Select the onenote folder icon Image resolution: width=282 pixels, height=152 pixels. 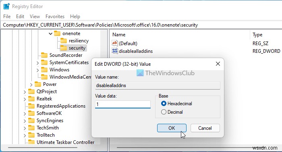coord(57,33)
